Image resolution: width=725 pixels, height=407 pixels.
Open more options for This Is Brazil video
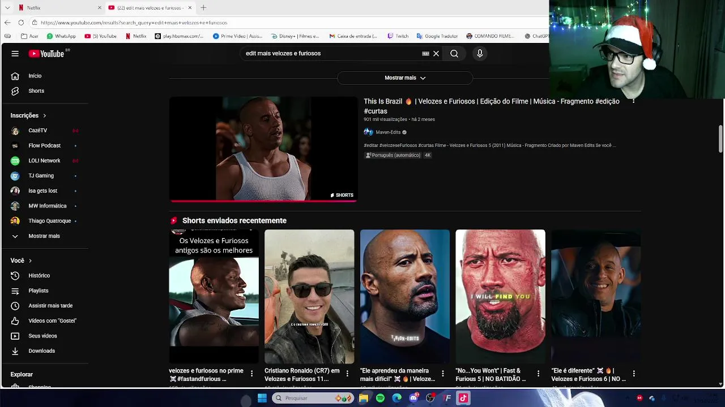633,101
